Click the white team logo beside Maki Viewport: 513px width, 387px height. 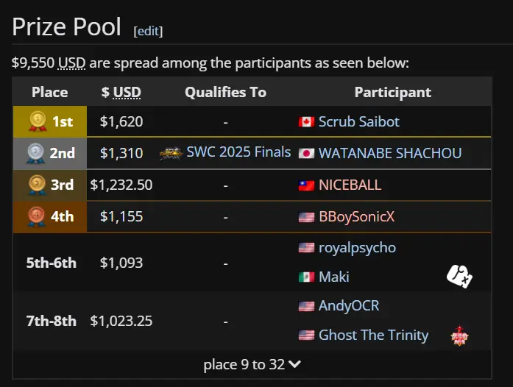point(459,277)
